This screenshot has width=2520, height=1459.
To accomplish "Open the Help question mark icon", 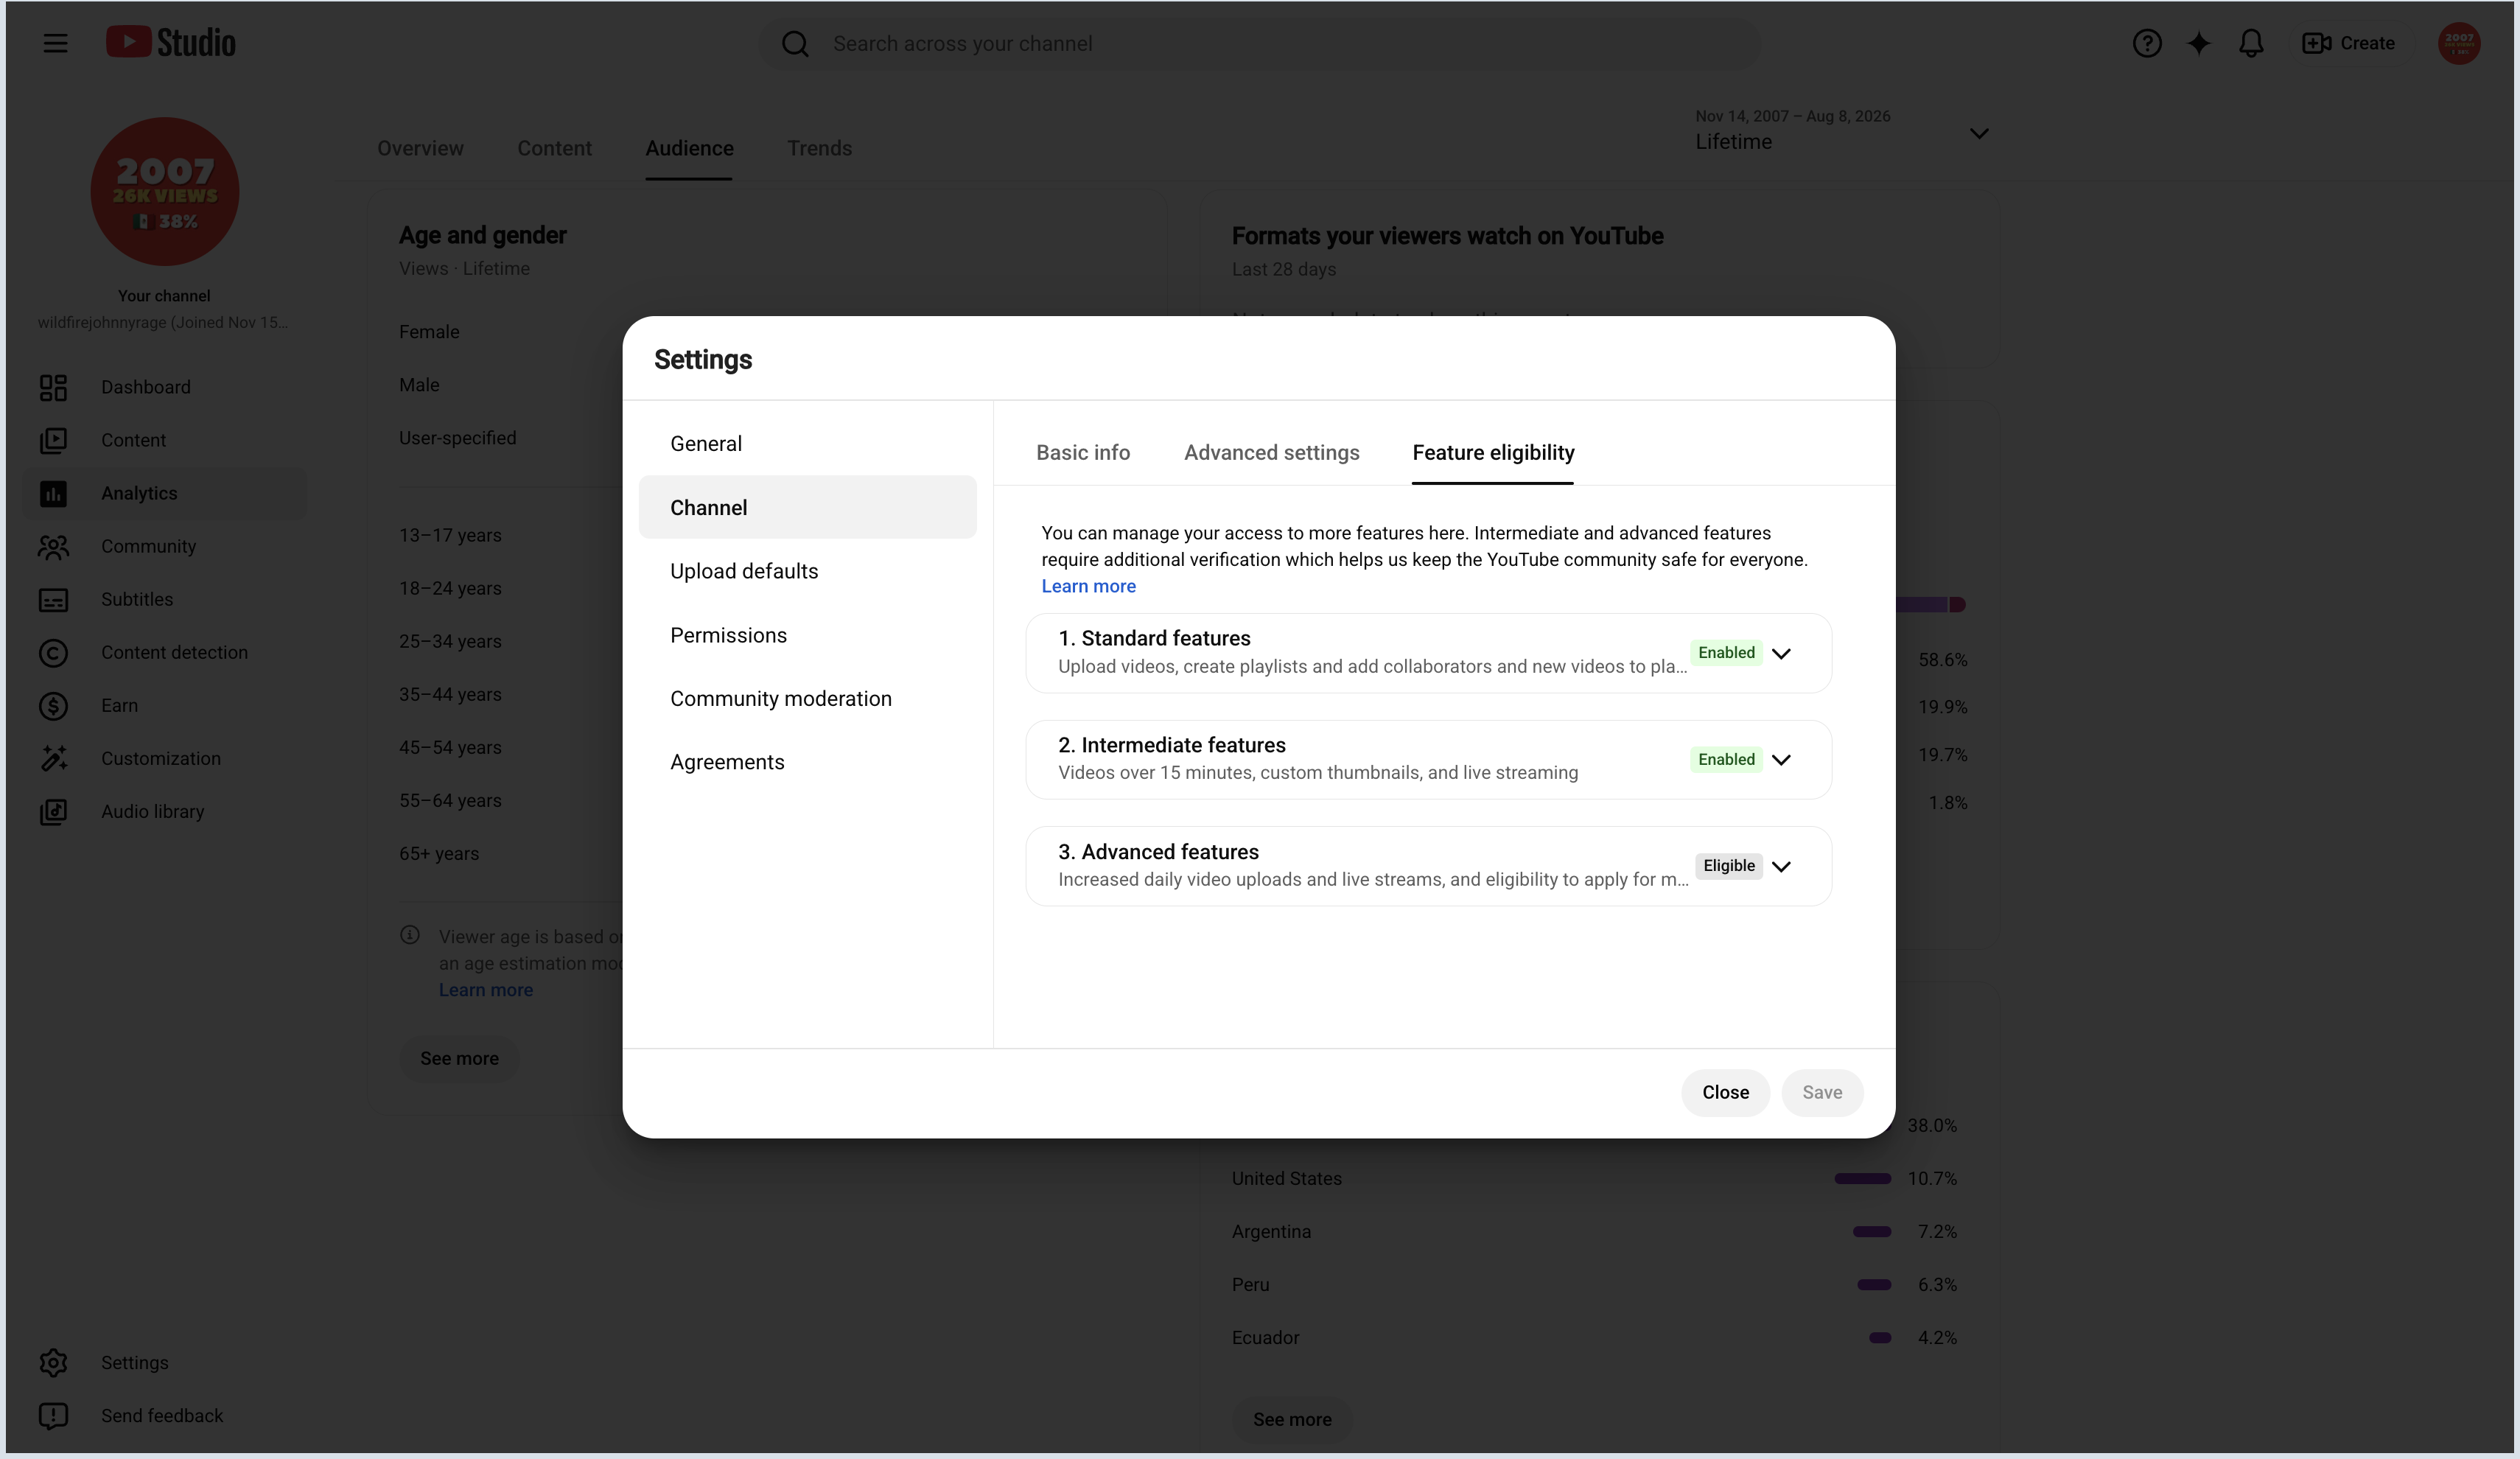I will point(2146,43).
